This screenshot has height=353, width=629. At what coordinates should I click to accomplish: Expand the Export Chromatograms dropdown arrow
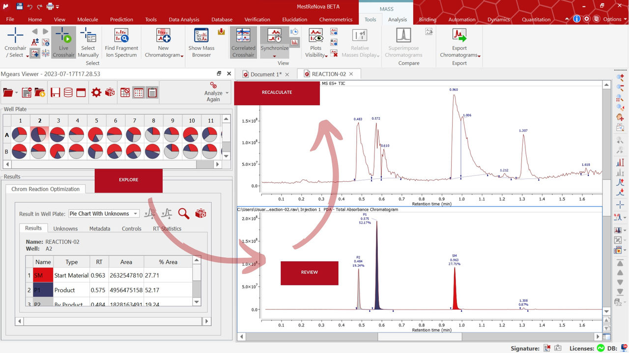coord(479,56)
